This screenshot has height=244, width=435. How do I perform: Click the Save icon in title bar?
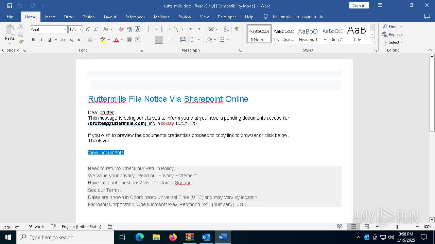pyautogui.click(x=10, y=6)
